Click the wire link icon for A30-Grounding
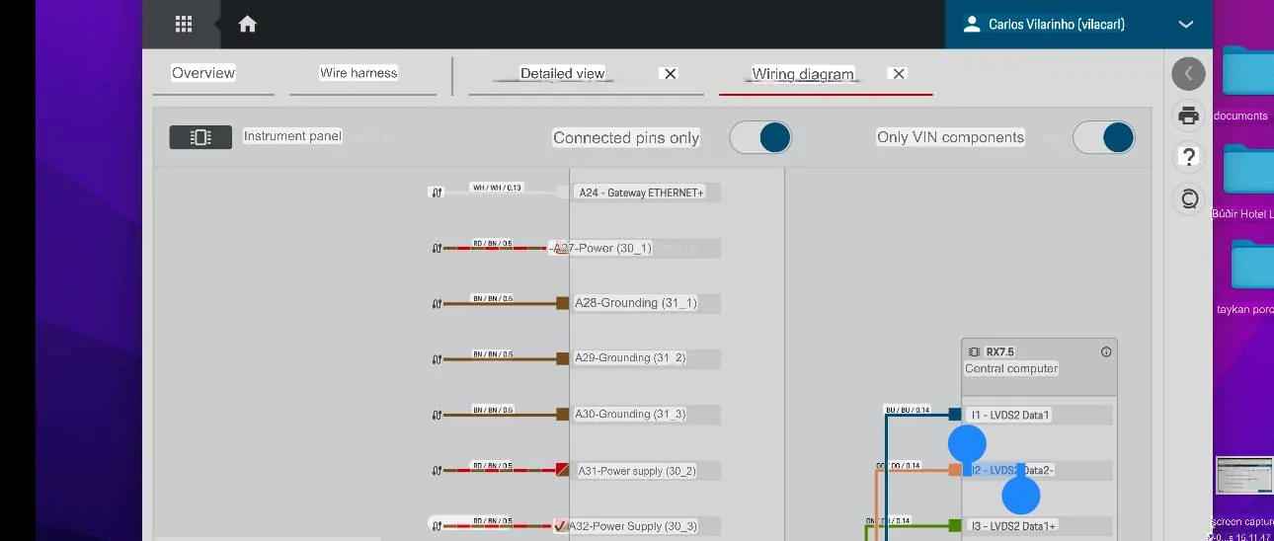Image resolution: width=1274 pixels, height=541 pixels. pos(437,415)
